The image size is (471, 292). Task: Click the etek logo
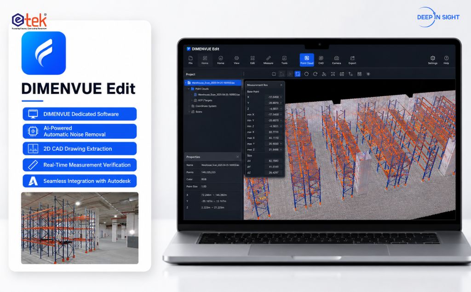pyautogui.click(x=29, y=21)
